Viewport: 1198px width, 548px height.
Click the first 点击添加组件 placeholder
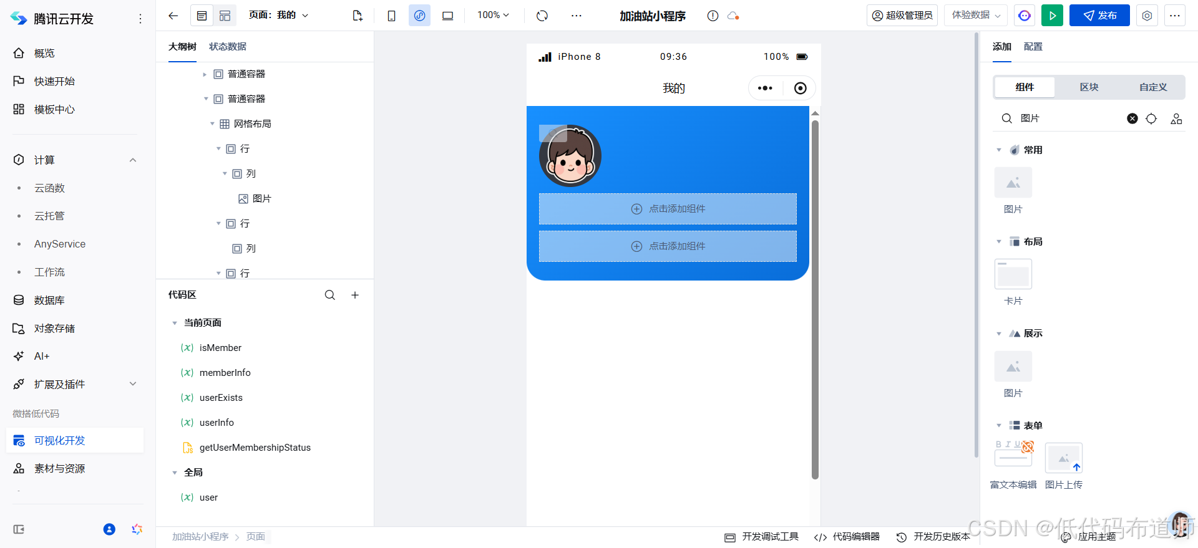pyautogui.click(x=668, y=209)
